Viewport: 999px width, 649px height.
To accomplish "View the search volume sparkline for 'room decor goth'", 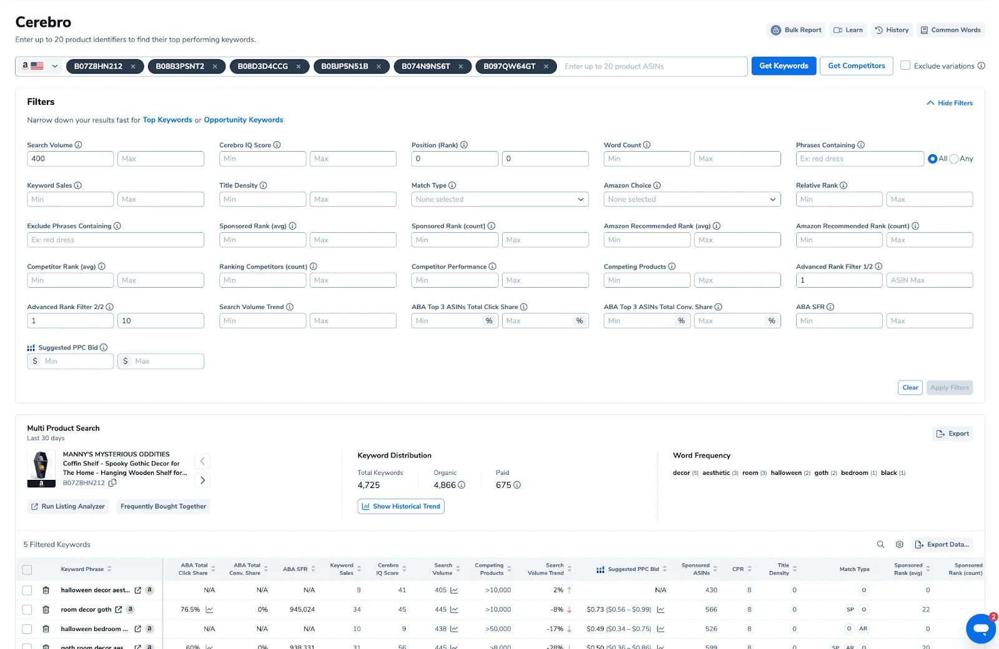I will [x=456, y=609].
